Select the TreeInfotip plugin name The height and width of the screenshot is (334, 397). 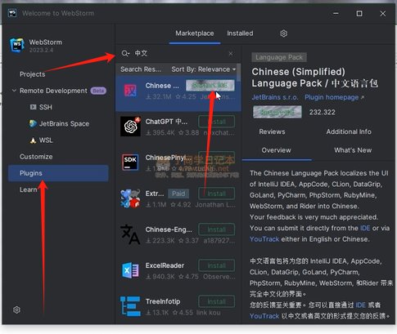(x=163, y=301)
